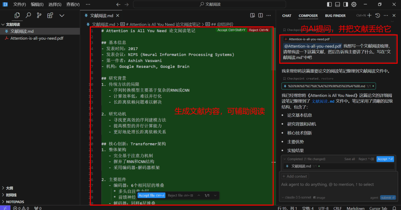Go to previous diff change arrow
Screen dimensions: 401x210
[199, 196]
